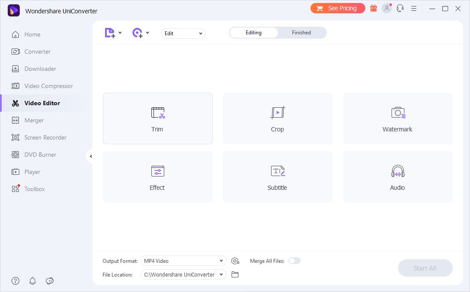Viewport: 470px width, 292px height.
Task: Click the File Location path field
Action: [x=179, y=274]
